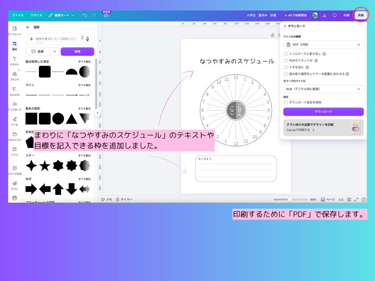Show more 矢印 shapes with chevron
Image resolution: width=375 pixels, height=281 pixels.
[x=88, y=189]
